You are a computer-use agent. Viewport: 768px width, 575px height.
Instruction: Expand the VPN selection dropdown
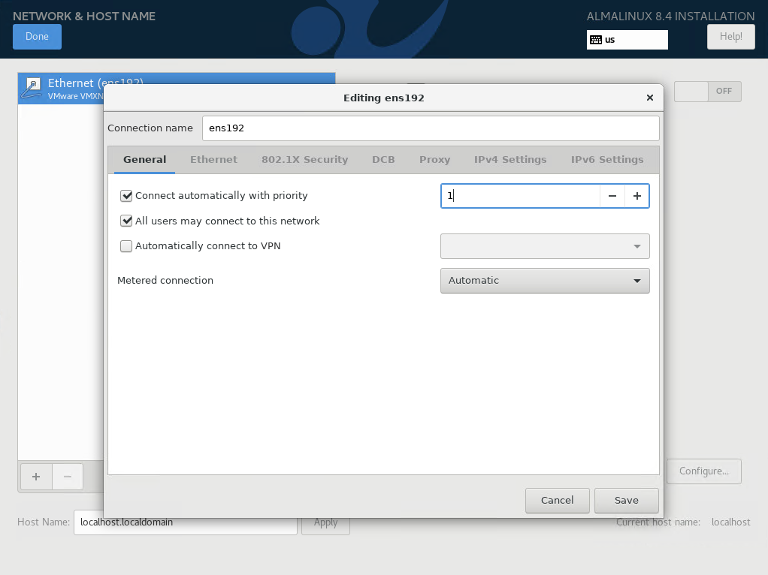(x=544, y=246)
